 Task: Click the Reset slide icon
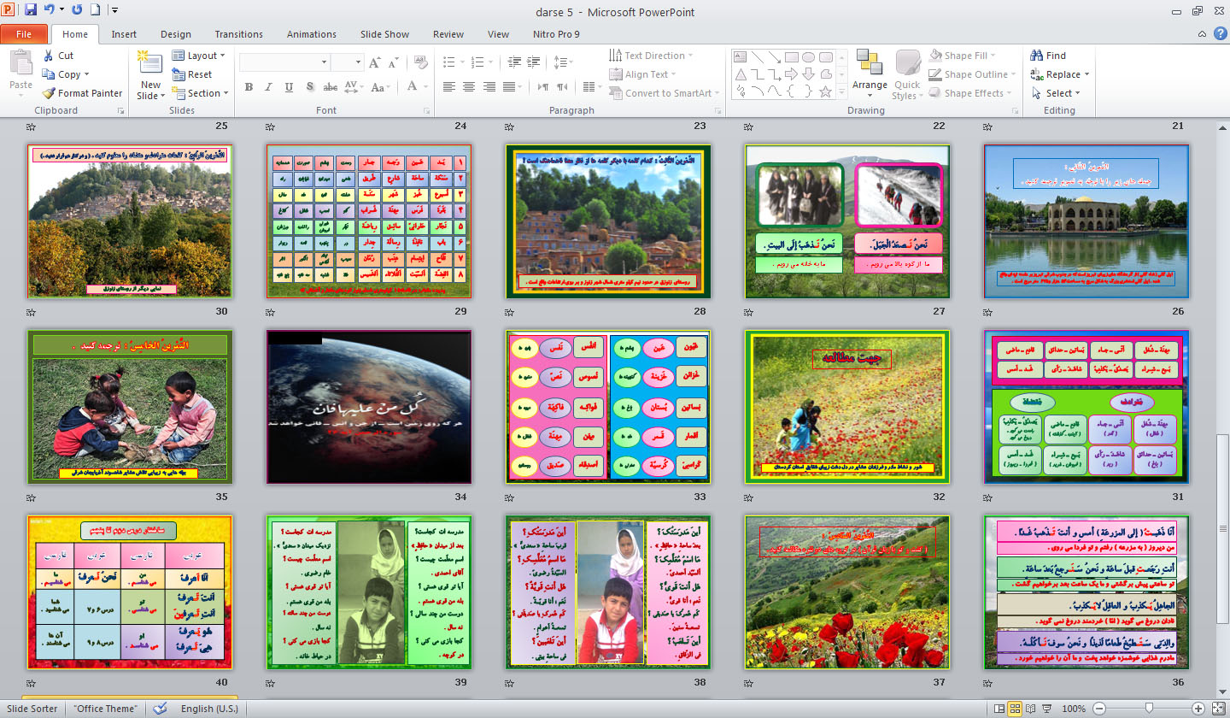click(179, 74)
